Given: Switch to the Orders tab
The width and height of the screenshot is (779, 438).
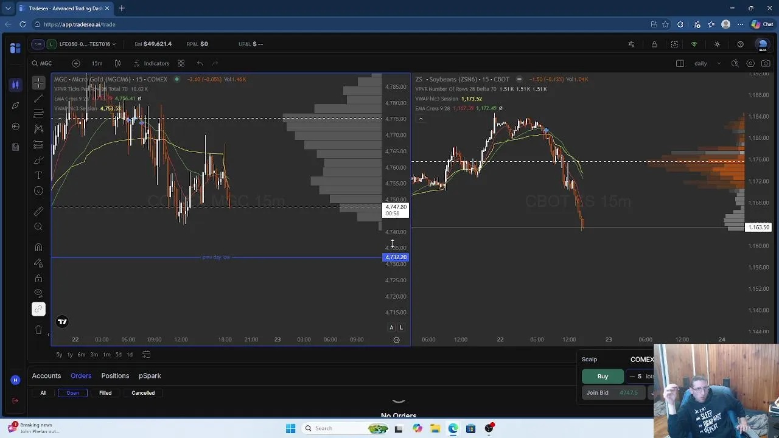Looking at the screenshot, I should point(81,376).
